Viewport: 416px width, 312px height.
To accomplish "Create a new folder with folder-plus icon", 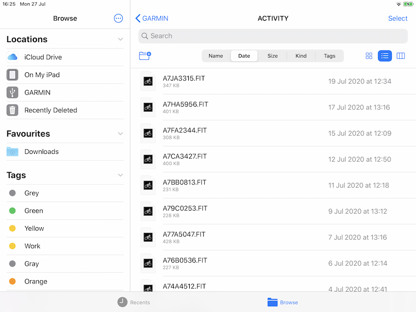I will point(145,56).
